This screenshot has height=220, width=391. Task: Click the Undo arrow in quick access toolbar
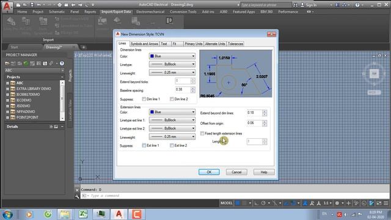(39, 5)
